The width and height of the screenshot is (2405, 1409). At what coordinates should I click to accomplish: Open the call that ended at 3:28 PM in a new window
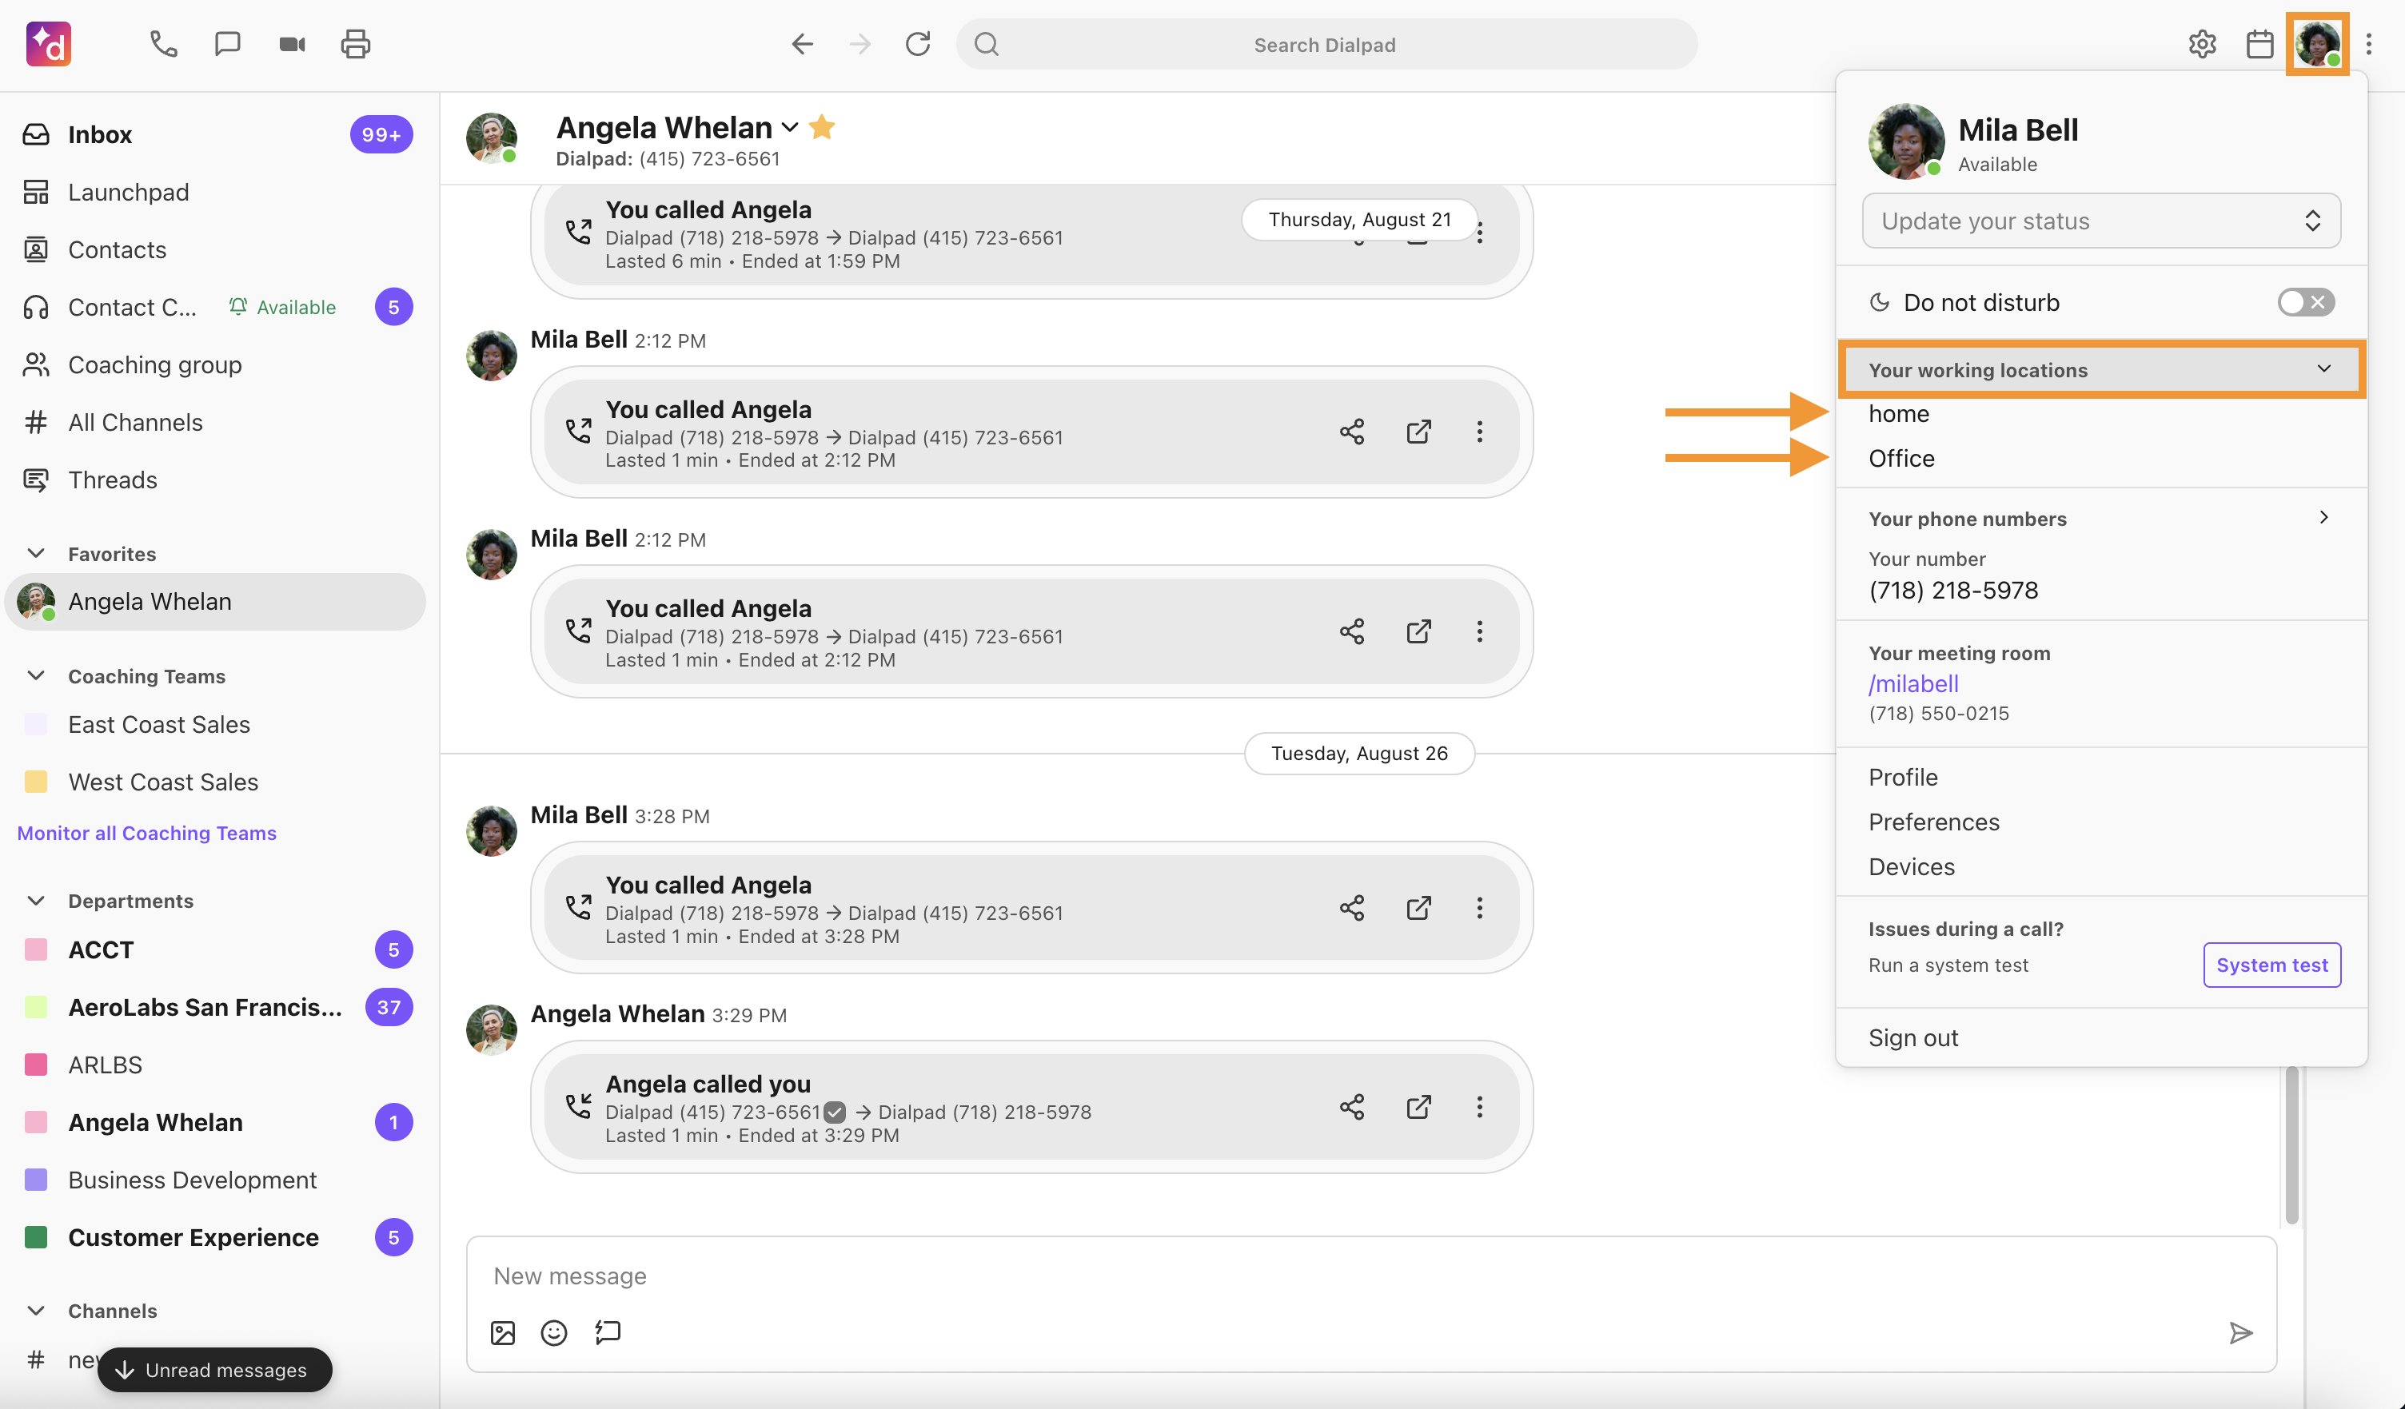pyautogui.click(x=1419, y=907)
